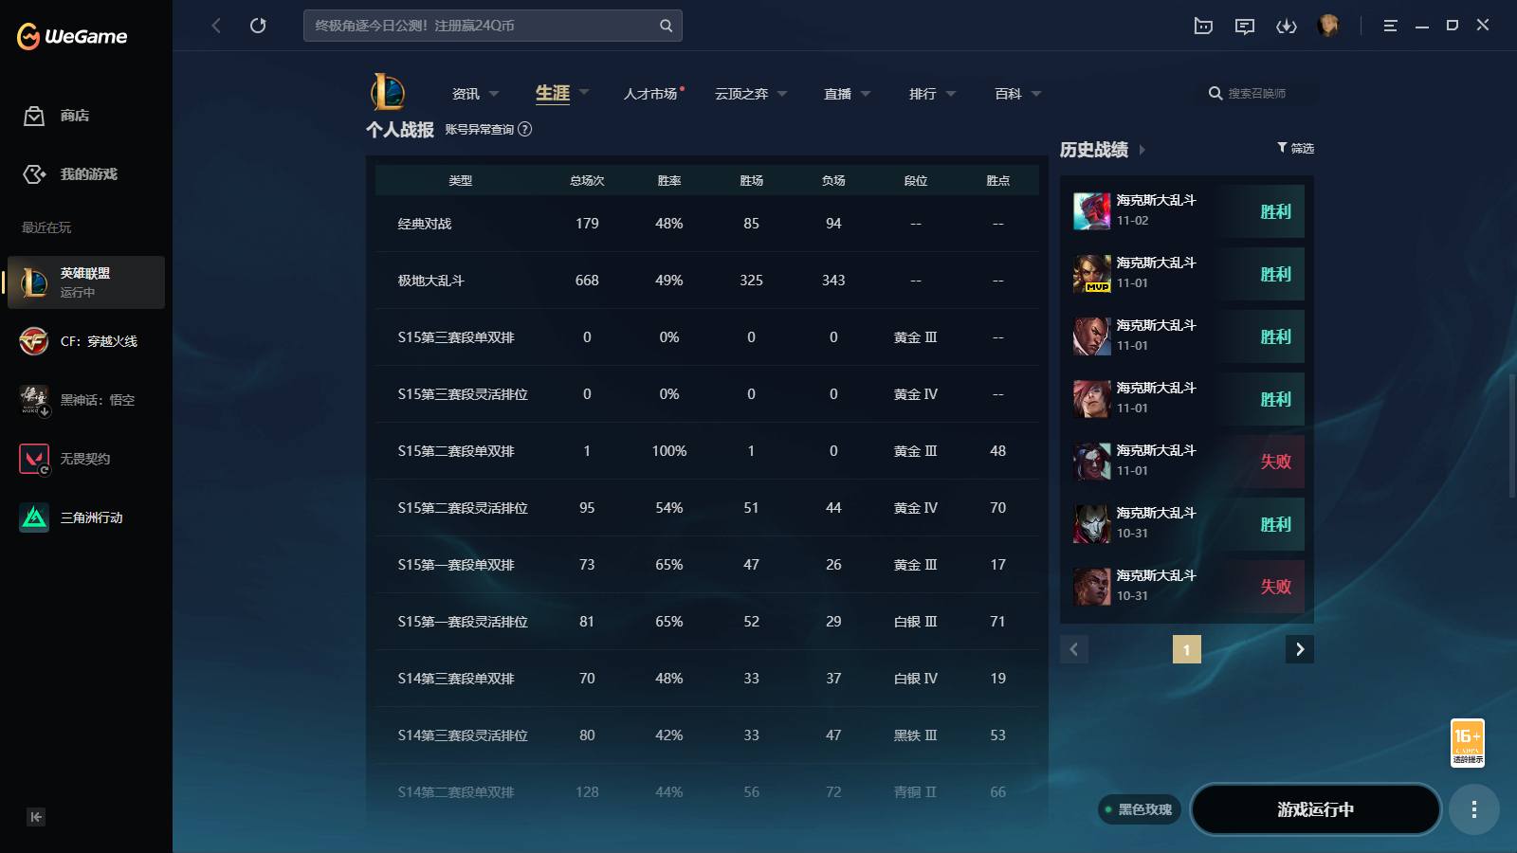
Task: Open the 商店 store in sidebar
Action: (x=74, y=116)
